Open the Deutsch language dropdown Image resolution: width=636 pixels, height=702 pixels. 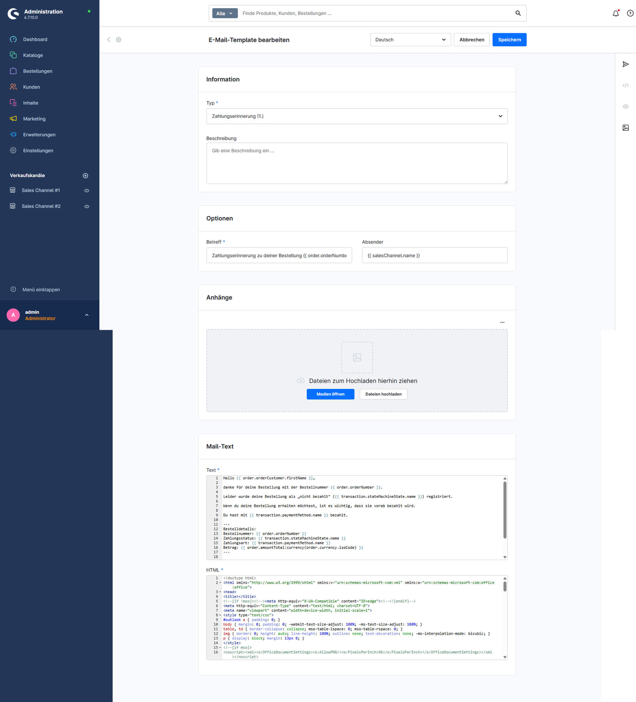click(411, 40)
